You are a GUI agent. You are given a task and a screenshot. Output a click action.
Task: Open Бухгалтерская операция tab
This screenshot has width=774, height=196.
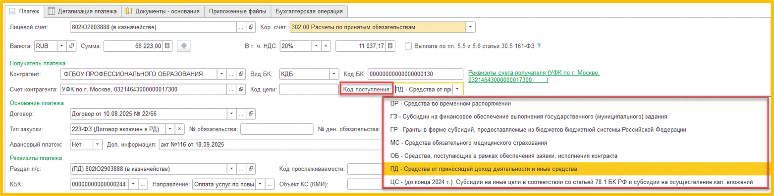310,11
